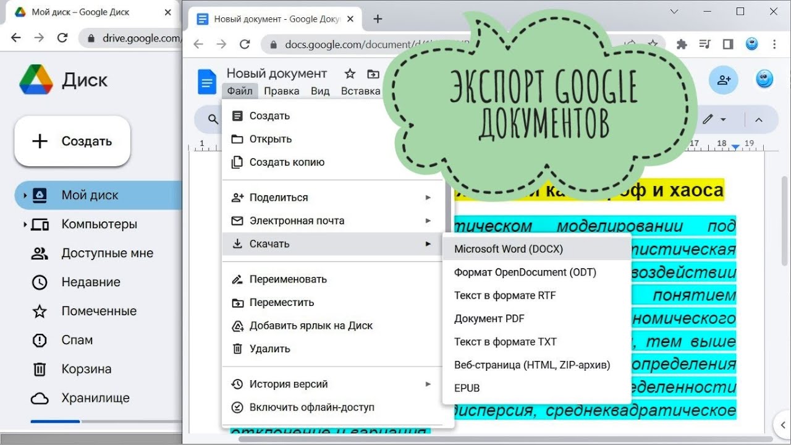791x445 pixels.
Task: Toggle the Chrome side panel icon
Action: click(x=728, y=44)
